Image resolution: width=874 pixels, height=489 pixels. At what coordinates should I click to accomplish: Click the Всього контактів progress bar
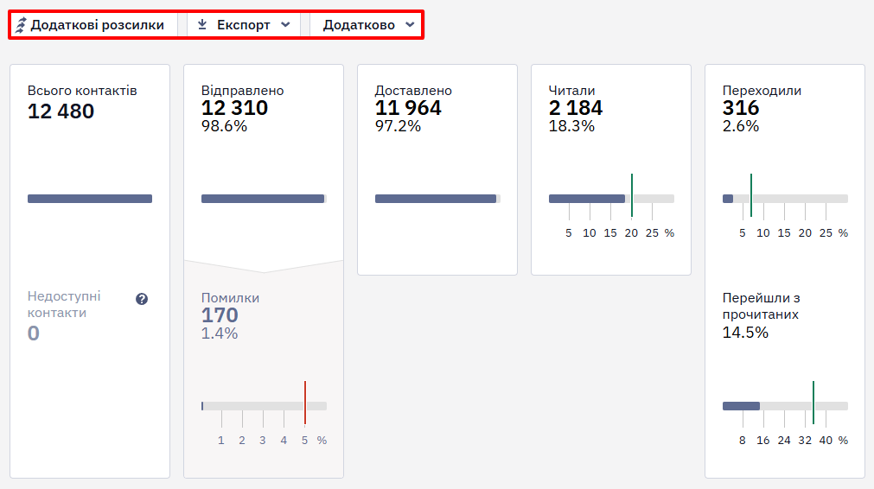[x=90, y=199]
